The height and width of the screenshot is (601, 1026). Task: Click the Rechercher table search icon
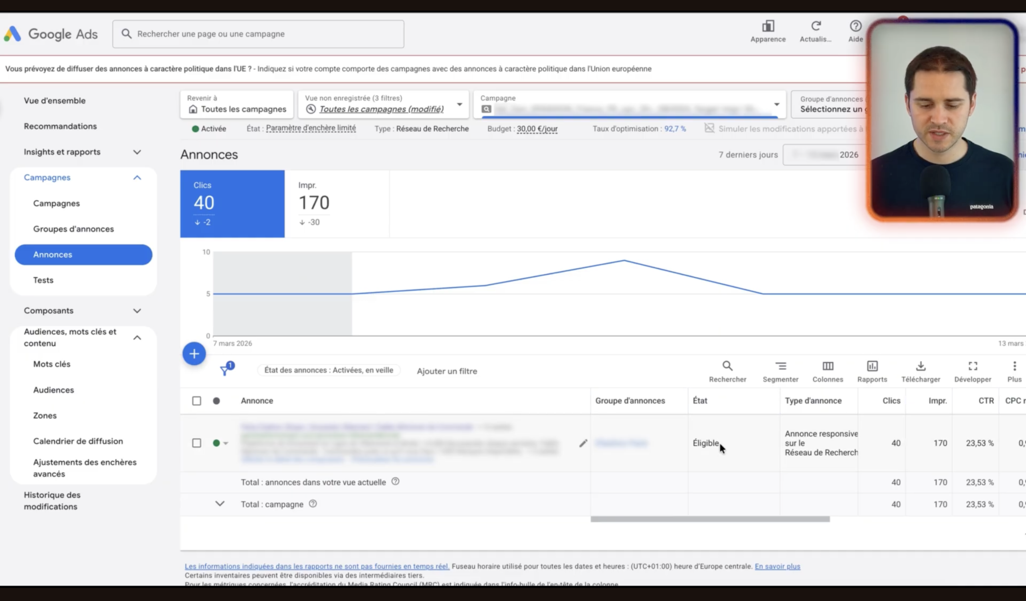[727, 366]
